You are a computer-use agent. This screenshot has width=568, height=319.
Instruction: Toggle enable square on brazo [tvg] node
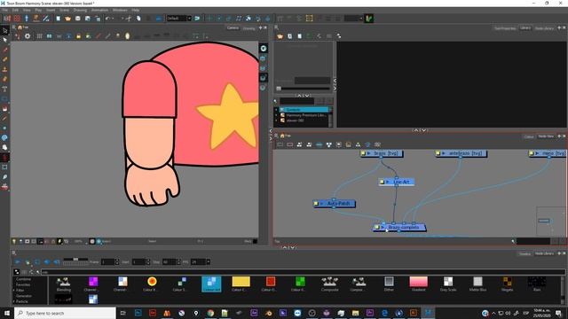tap(363, 153)
